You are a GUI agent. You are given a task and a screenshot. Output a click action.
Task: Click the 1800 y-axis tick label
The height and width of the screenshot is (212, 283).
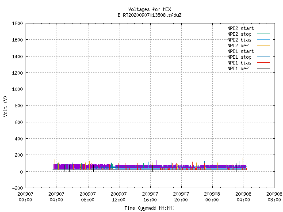(x=17, y=23)
